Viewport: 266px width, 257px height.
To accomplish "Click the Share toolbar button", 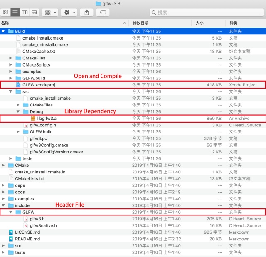I will pyautogui.click(x=87, y=12).
